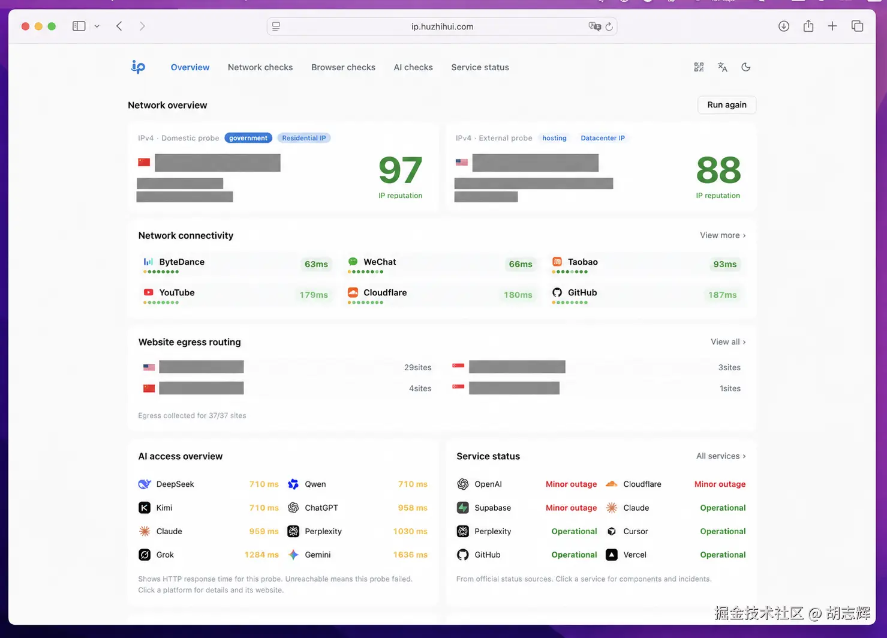Screen dimensions: 887x638
Task: Open the Perplexity icon in AI access overview
Action: [x=293, y=531]
